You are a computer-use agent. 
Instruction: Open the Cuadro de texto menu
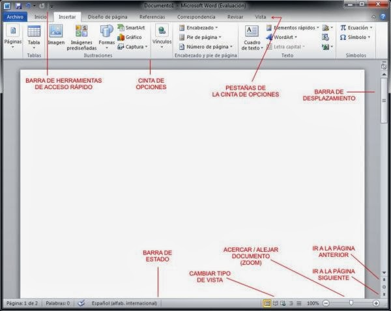[252, 38]
